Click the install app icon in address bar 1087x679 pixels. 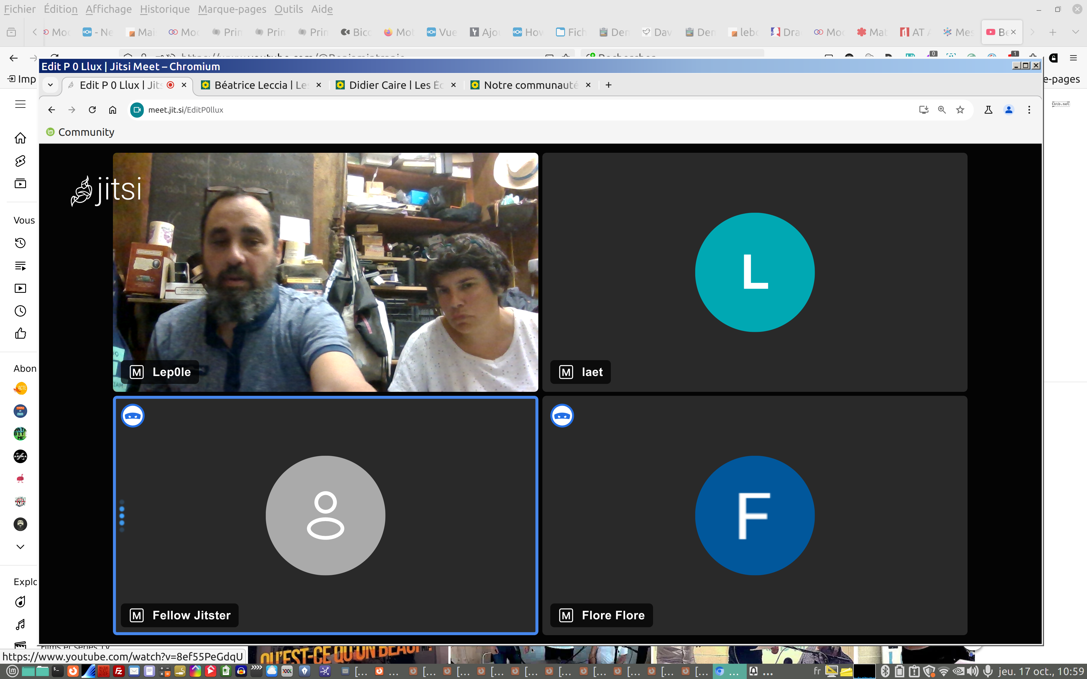(x=923, y=110)
